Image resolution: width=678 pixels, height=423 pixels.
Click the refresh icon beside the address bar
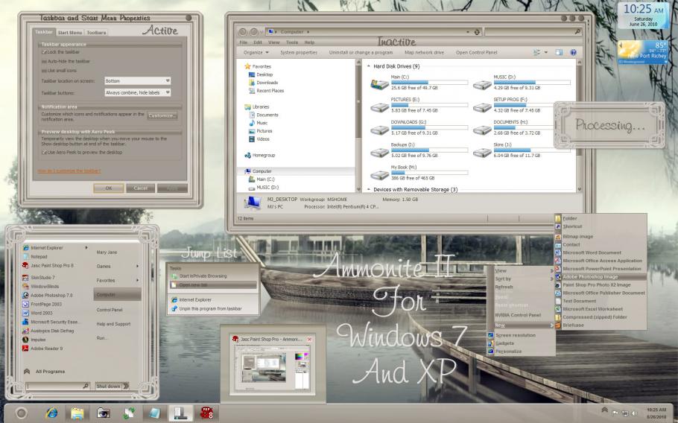(x=477, y=32)
